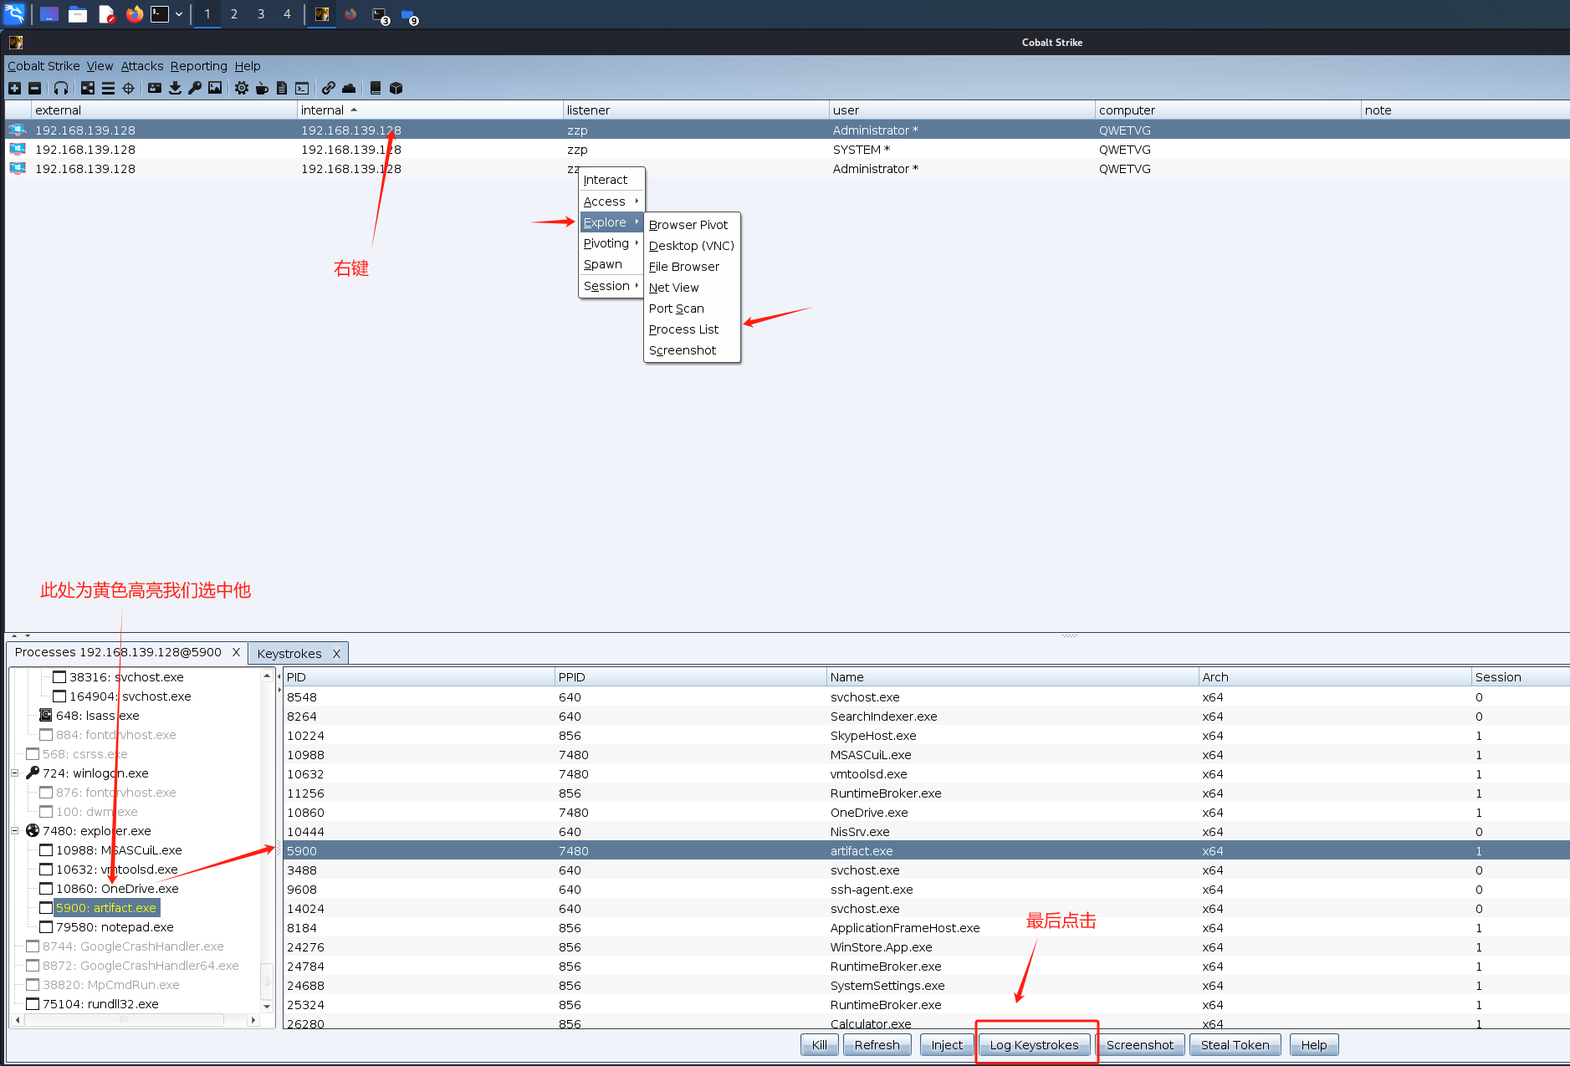Image resolution: width=1570 pixels, height=1066 pixels.
Task: Open the file manager folder panel icon
Action: coord(78,14)
